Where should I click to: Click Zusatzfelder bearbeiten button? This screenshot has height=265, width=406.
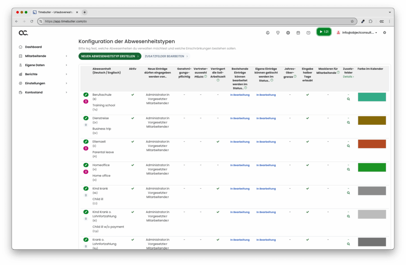tap(166, 56)
